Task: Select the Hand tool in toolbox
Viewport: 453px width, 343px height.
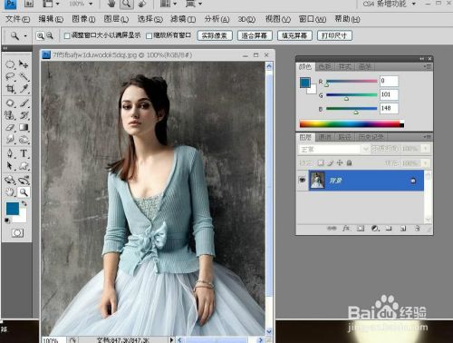Action: click(10, 192)
